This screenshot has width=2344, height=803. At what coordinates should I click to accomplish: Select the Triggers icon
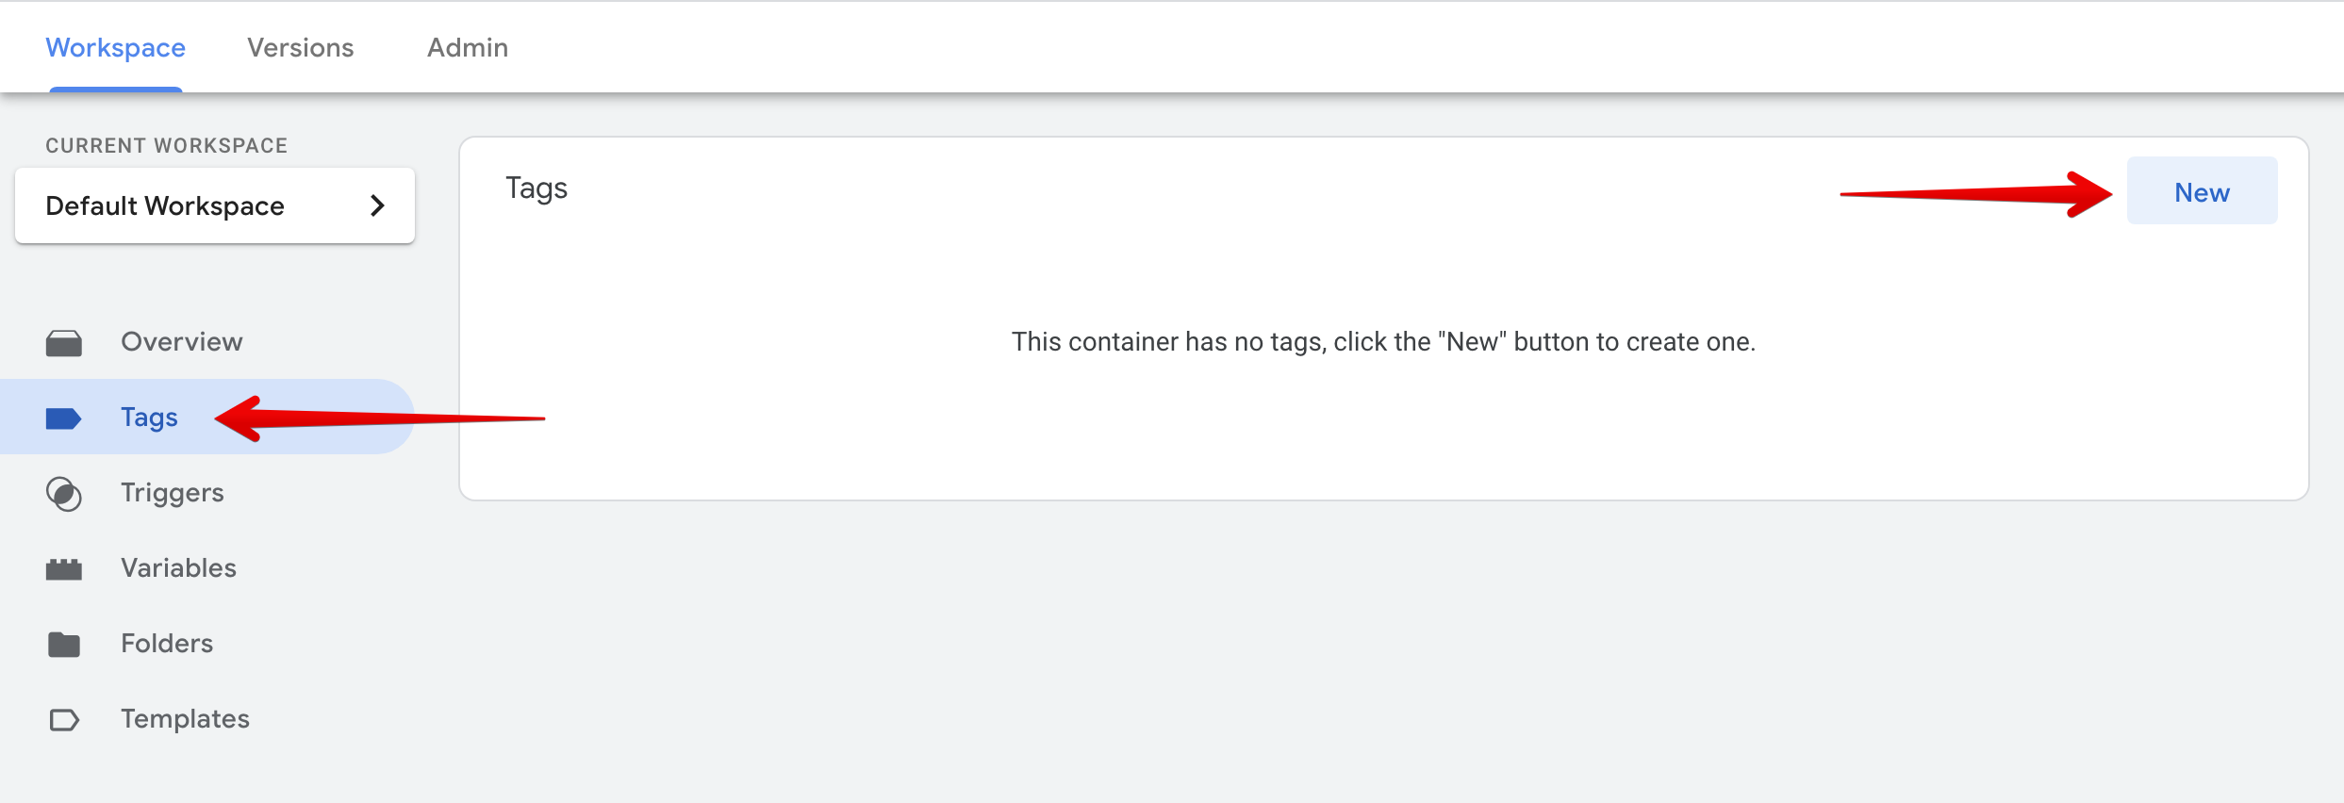[x=64, y=493]
